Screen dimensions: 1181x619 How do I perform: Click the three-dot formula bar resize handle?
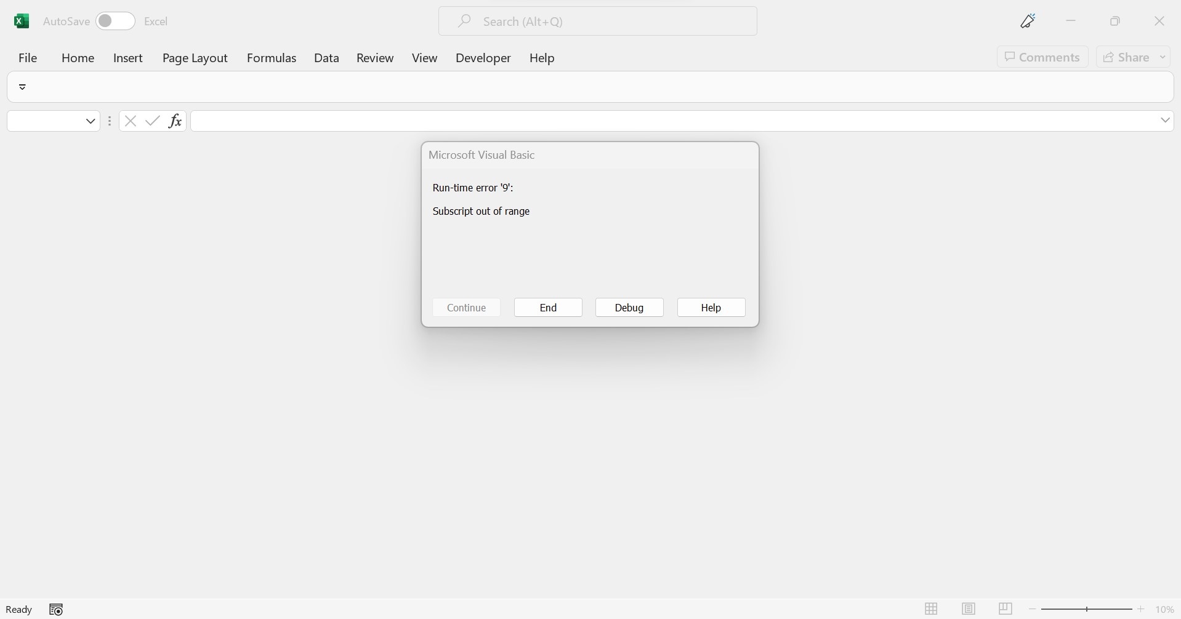click(110, 121)
